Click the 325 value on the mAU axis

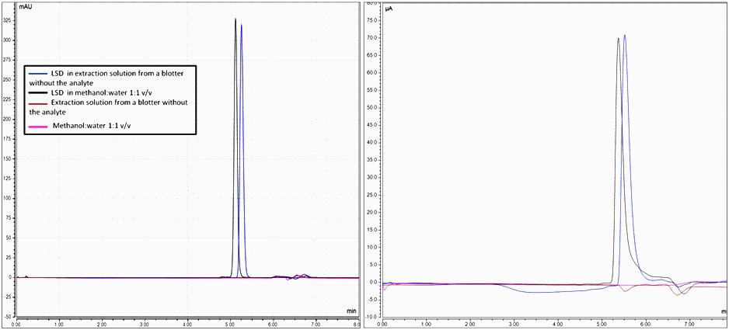(x=9, y=18)
